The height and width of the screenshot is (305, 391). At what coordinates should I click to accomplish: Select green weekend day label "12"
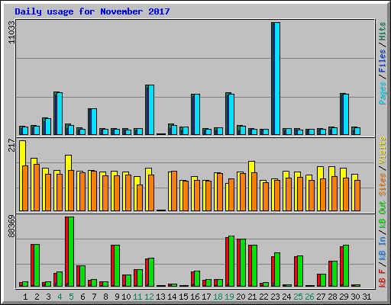pyautogui.click(x=149, y=297)
